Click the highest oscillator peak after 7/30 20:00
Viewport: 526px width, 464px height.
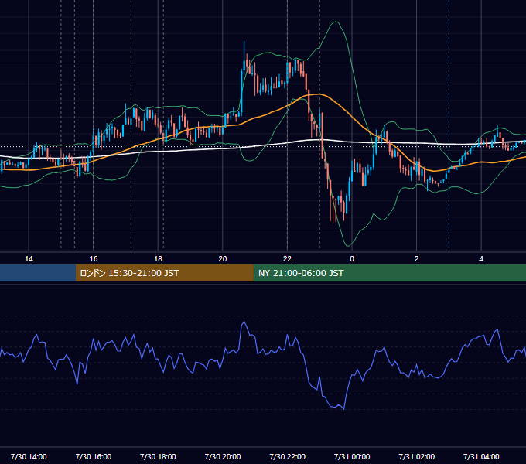coord(244,322)
